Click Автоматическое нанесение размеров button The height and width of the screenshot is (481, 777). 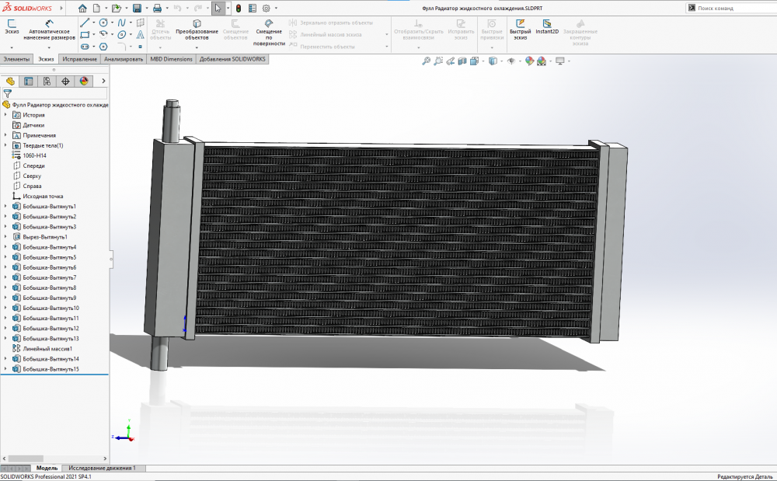click(x=50, y=29)
